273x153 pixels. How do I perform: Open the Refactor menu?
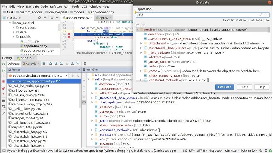(x=56, y=6)
